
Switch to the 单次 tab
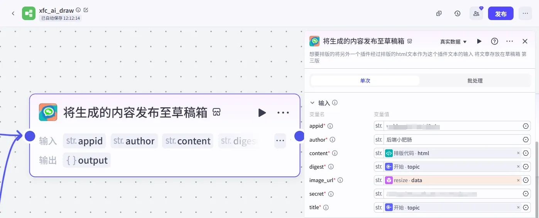pyautogui.click(x=365, y=81)
